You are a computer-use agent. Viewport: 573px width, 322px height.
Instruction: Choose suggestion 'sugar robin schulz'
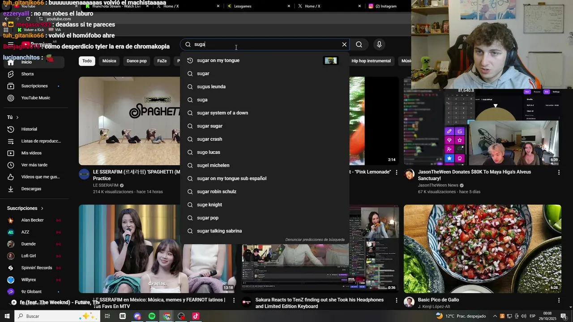tap(265, 192)
